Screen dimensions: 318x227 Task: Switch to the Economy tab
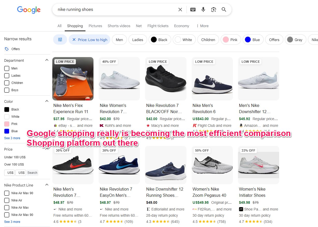(182, 26)
